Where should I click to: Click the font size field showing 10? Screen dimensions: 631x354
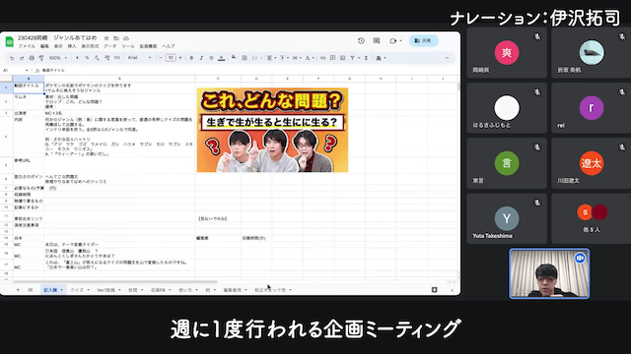(x=171, y=58)
